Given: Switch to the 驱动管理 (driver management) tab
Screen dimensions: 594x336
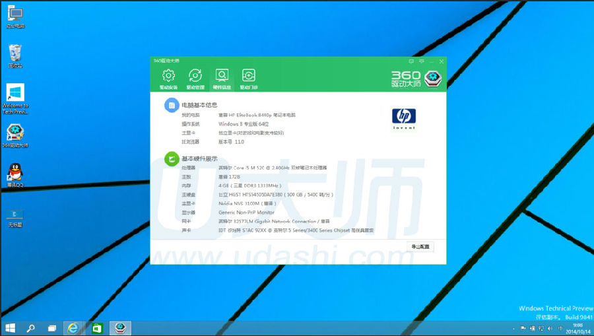Looking at the screenshot, I should [x=195, y=78].
